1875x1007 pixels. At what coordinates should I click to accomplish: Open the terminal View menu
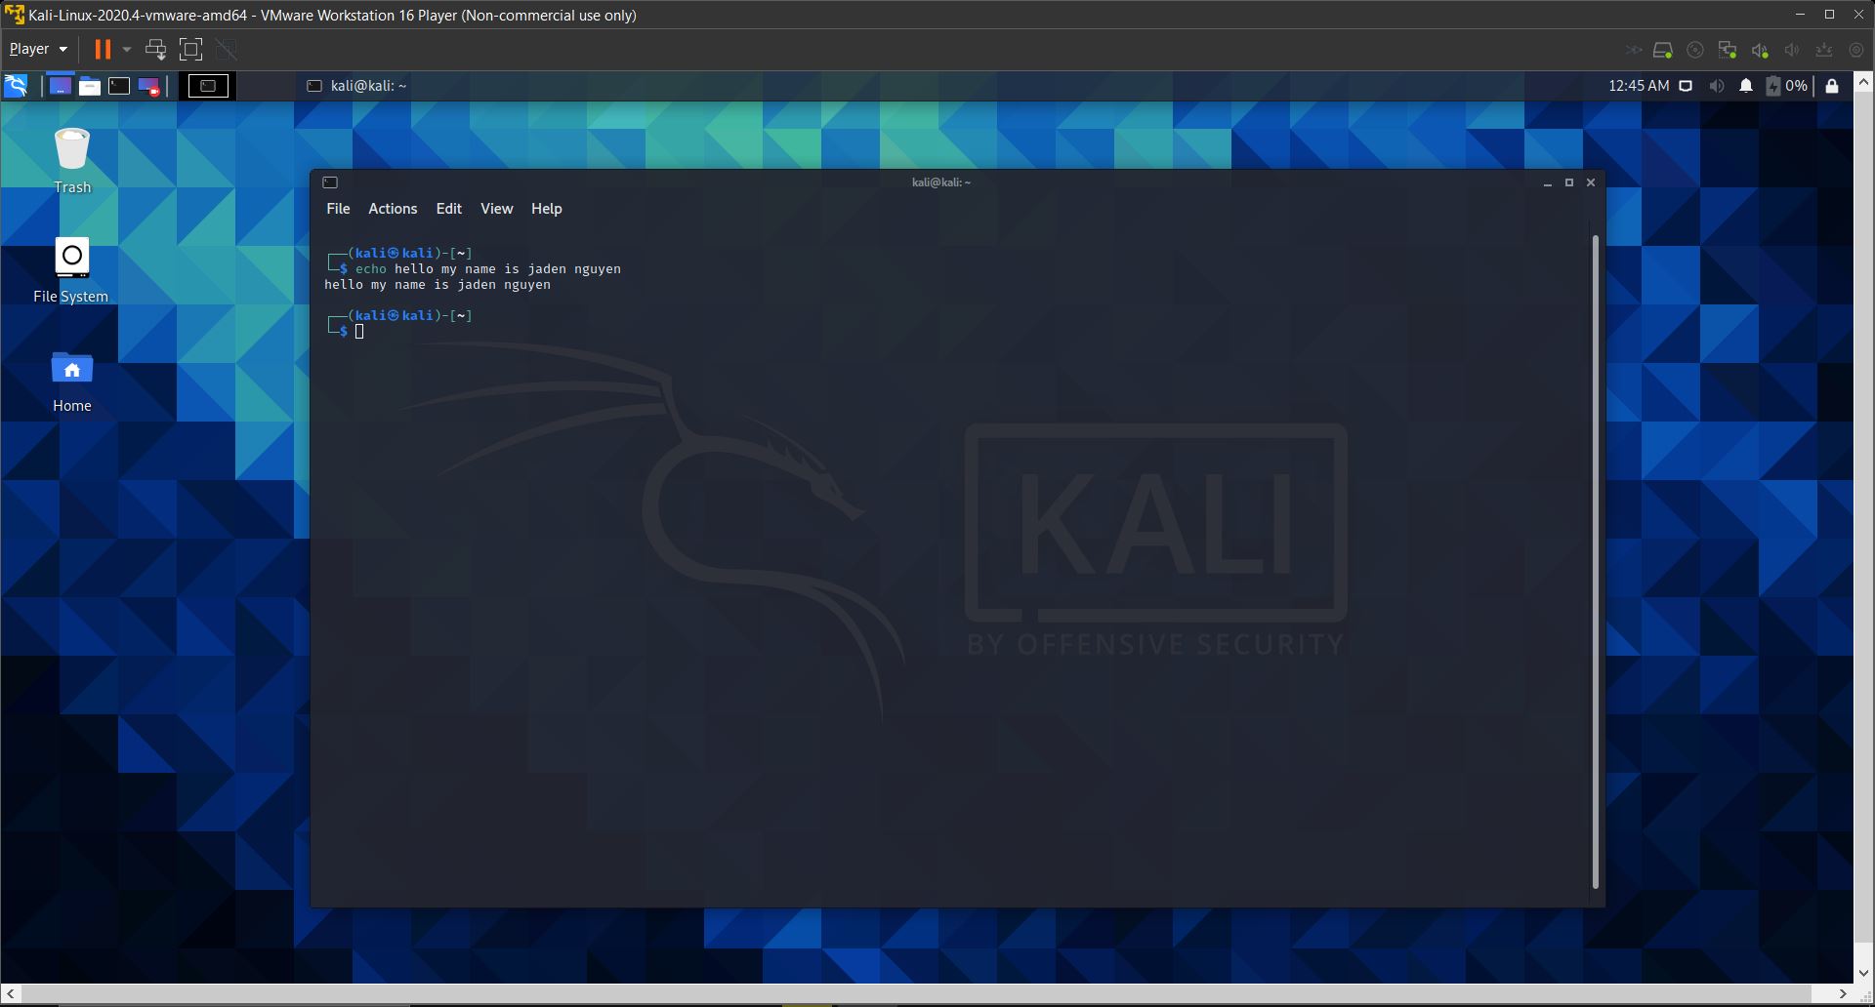pyautogui.click(x=496, y=209)
